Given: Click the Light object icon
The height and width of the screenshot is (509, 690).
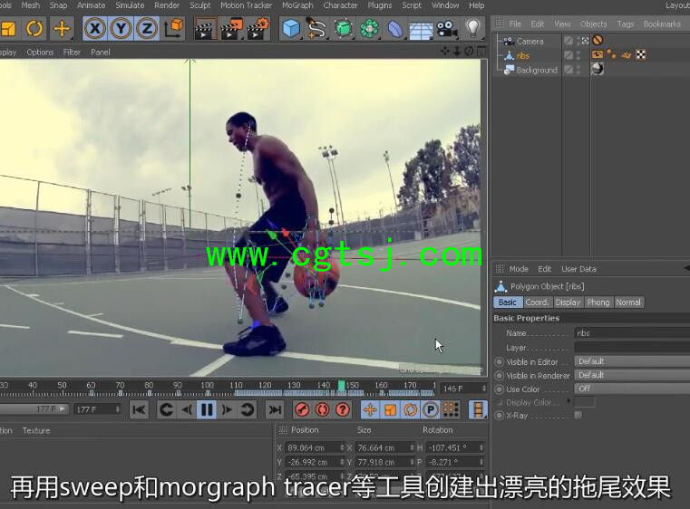Looking at the screenshot, I should 472,29.
